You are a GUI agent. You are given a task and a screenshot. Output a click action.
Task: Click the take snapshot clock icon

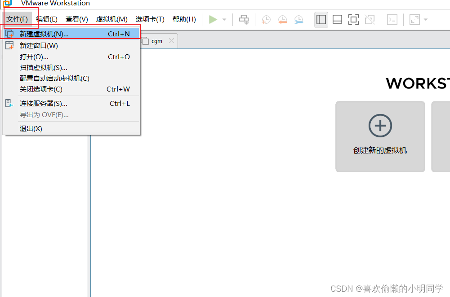pos(266,19)
